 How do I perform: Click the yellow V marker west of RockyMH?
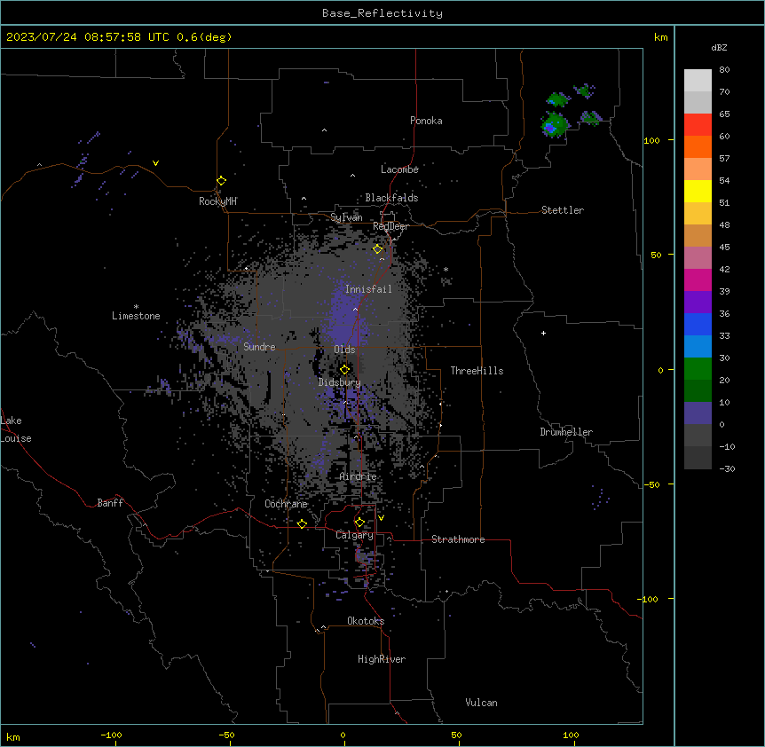pyautogui.click(x=155, y=163)
